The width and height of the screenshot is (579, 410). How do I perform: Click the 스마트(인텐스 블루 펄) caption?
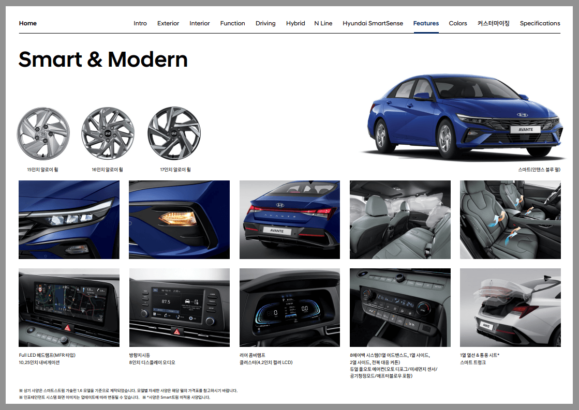(x=539, y=170)
